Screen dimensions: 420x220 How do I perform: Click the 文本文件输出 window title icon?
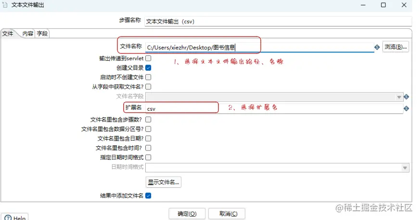[5, 5]
